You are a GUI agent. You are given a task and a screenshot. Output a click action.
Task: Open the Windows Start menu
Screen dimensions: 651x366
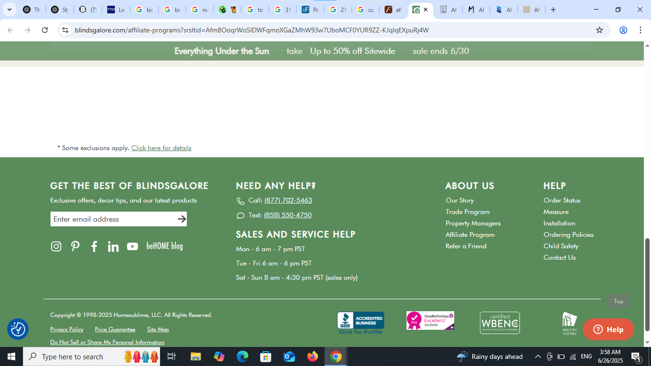[x=11, y=356]
